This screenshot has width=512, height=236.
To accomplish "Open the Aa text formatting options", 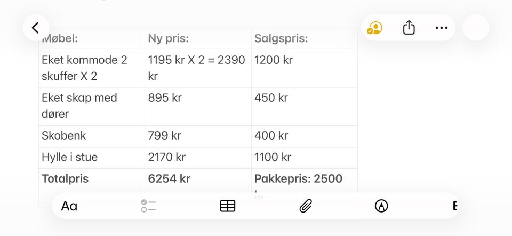I will (69, 206).
